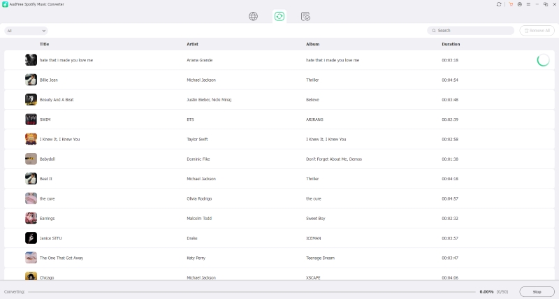The width and height of the screenshot is (559, 299).
Task: Click the title 'Billie Jean'
Action: pyautogui.click(x=48, y=80)
